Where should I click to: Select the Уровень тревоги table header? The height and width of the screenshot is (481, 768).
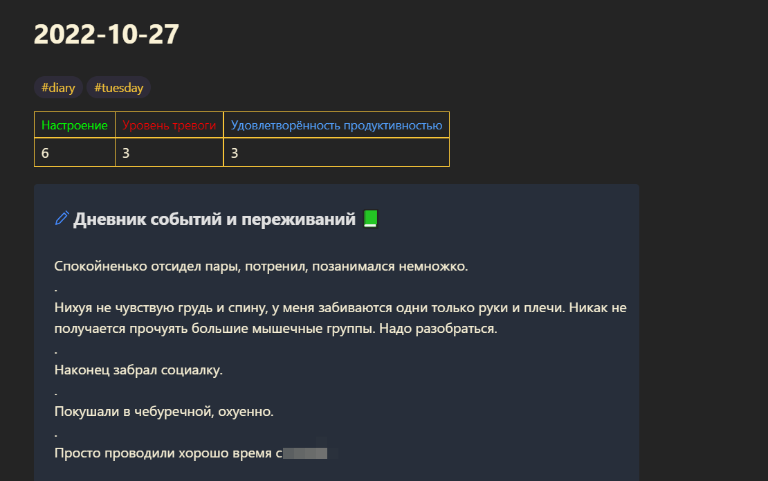pyautogui.click(x=169, y=125)
